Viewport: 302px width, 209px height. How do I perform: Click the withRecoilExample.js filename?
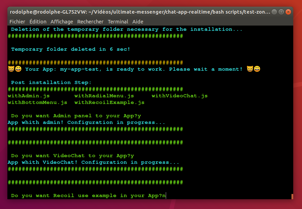click(109, 103)
